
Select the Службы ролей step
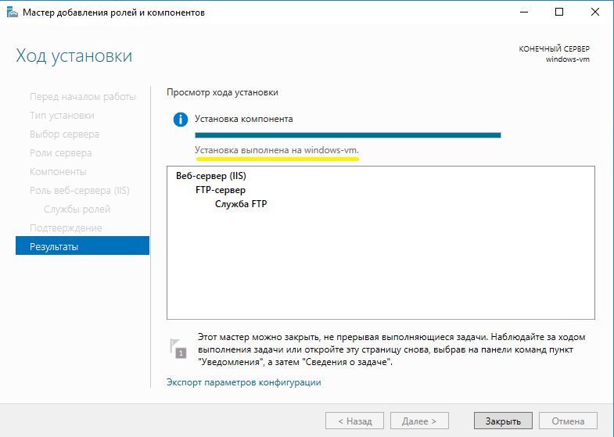tap(77, 209)
